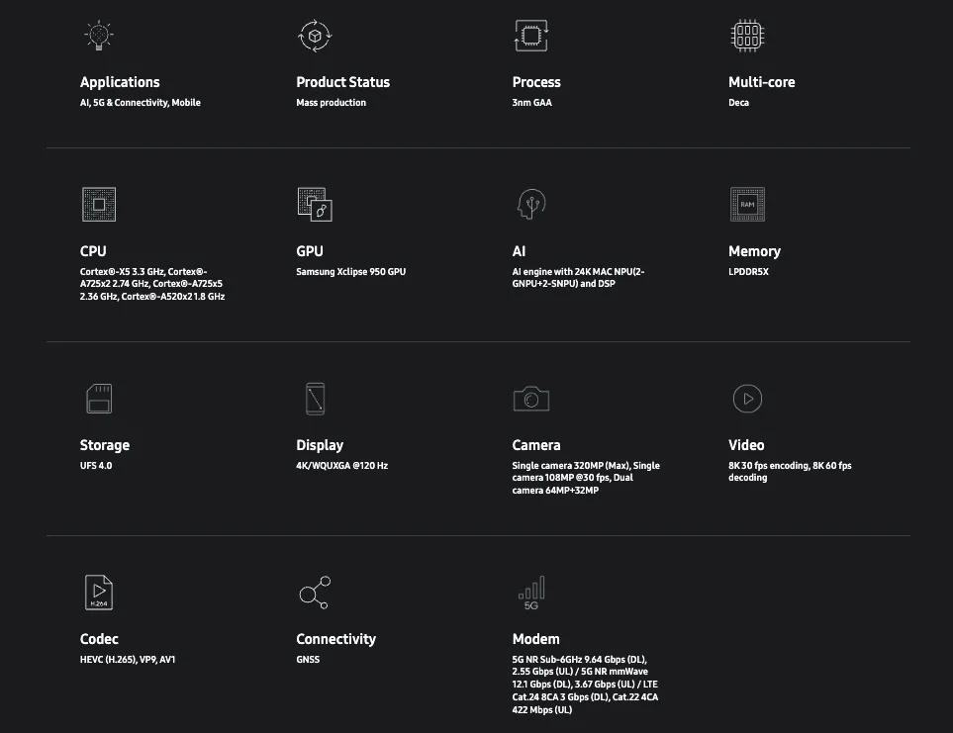953x733 pixels.
Task: Click the Applications lightbulb icon
Action: (x=98, y=36)
